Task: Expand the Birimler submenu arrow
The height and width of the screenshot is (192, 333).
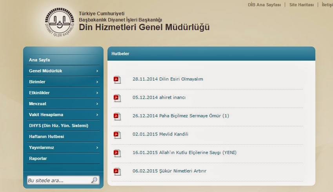Action: click(97, 82)
